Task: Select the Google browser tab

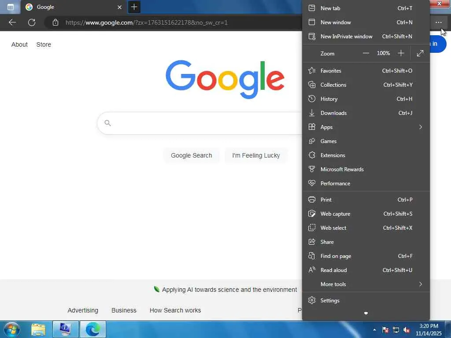Action: [x=74, y=7]
